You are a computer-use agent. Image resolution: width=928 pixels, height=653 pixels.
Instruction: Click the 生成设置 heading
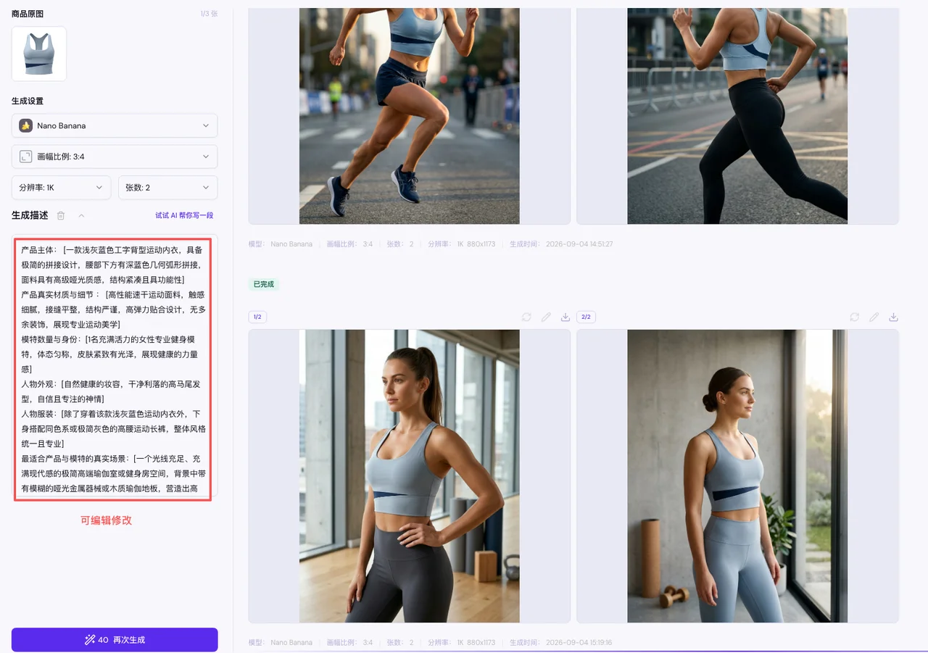28,101
